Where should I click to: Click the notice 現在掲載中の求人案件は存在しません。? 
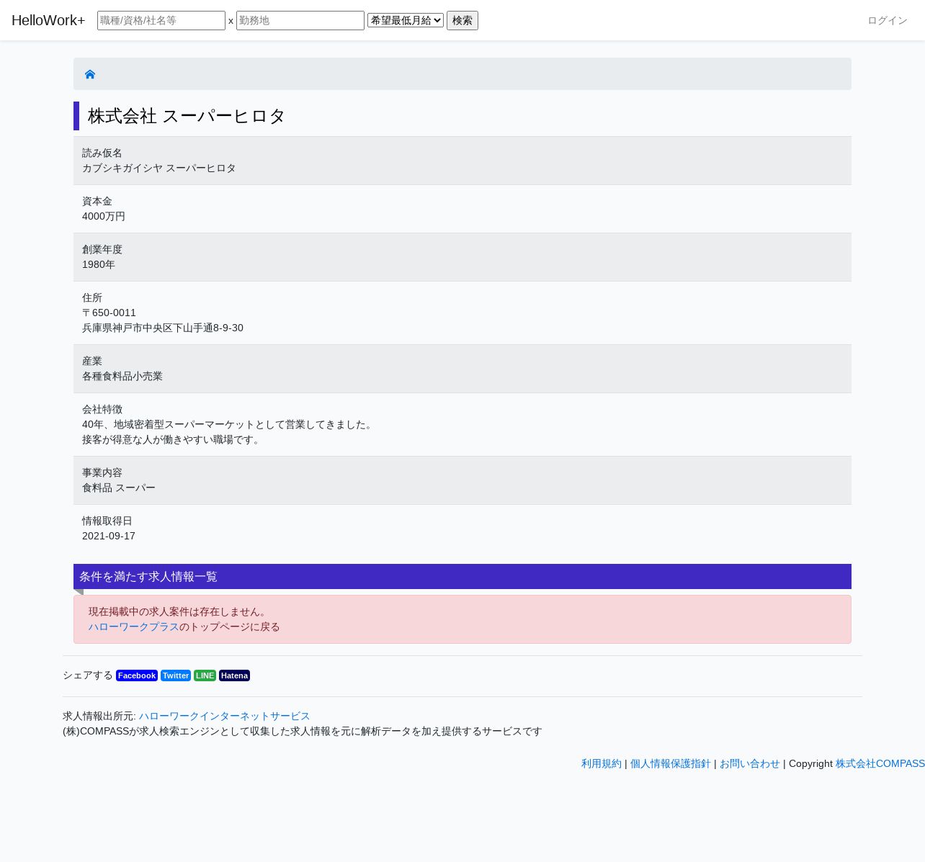pos(179,611)
